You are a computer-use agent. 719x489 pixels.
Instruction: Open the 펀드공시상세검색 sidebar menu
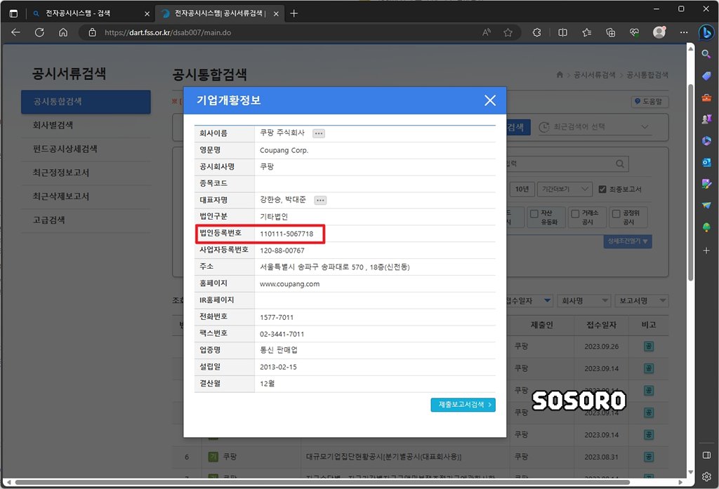point(86,149)
